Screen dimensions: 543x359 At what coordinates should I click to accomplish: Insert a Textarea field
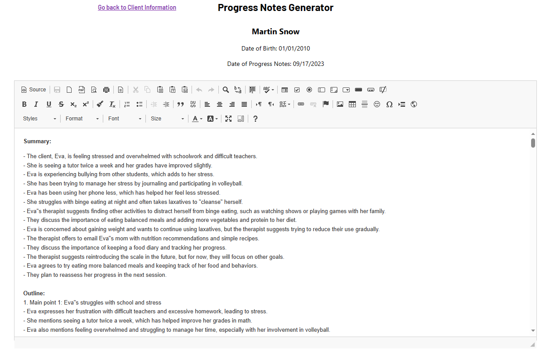click(334, 90)
